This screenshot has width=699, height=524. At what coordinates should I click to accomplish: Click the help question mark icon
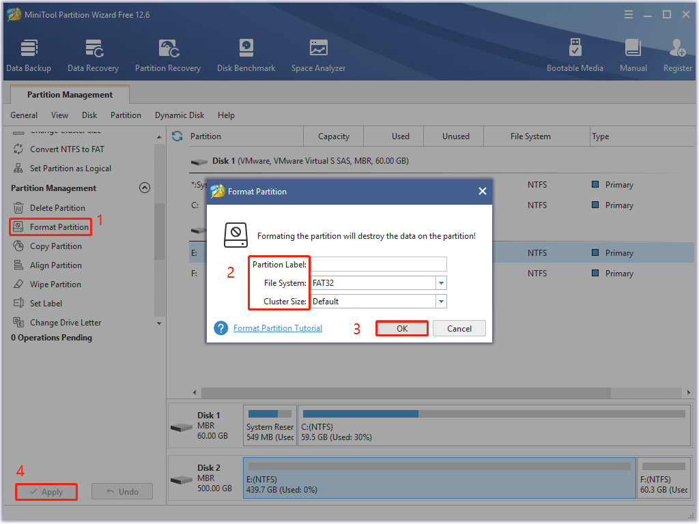[x=220, y=328]
